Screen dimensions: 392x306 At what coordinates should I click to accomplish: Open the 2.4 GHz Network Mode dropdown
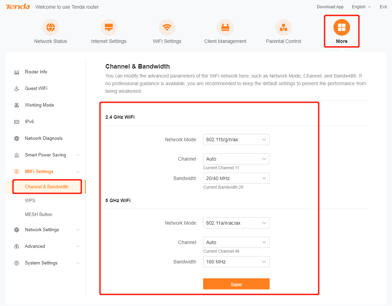point(236,139)
